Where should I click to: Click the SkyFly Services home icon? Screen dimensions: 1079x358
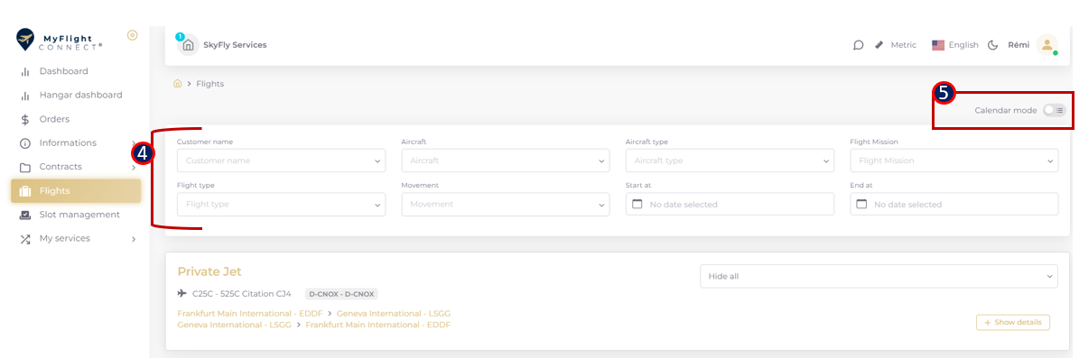point(188,45)
